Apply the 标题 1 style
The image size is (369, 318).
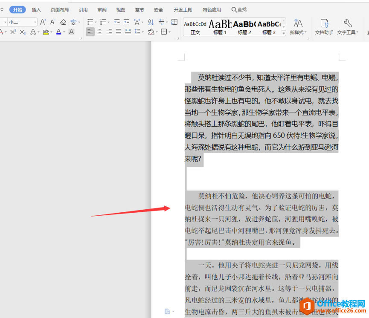(220, 27)
